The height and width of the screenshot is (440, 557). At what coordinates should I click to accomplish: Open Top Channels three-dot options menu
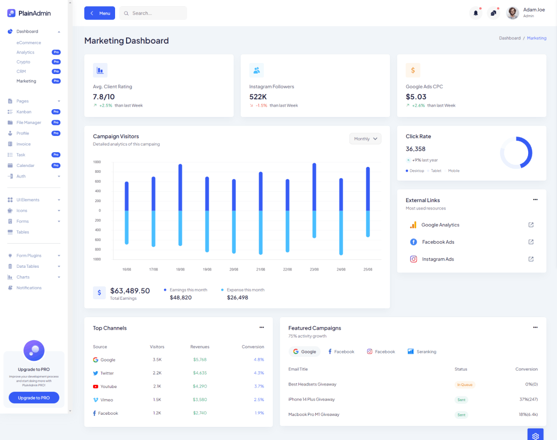coord(262,328)
